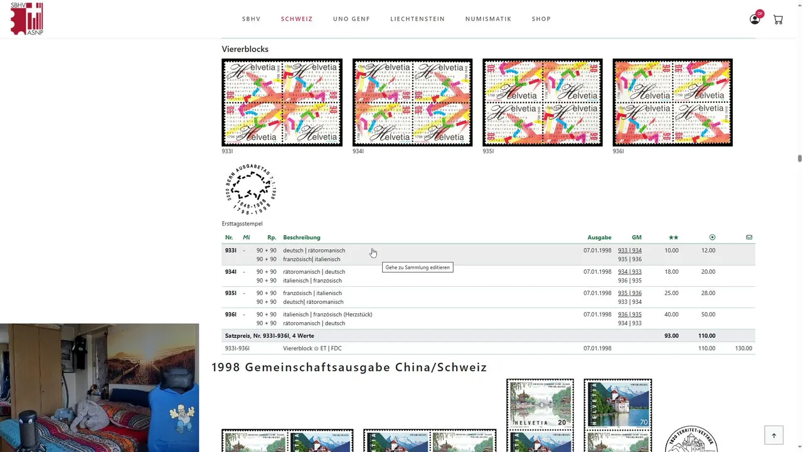Click the SBHV ASNP logo
803x452 pixels.
pyautogui.click(x=27, y=18)
